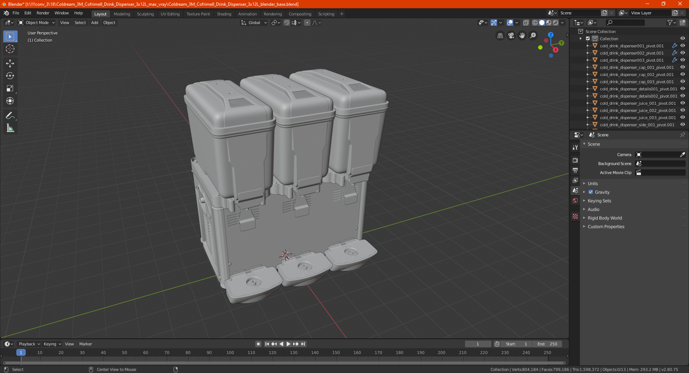
Task: Toggle viewport overlays button
Action: click(x=510, y=23)
